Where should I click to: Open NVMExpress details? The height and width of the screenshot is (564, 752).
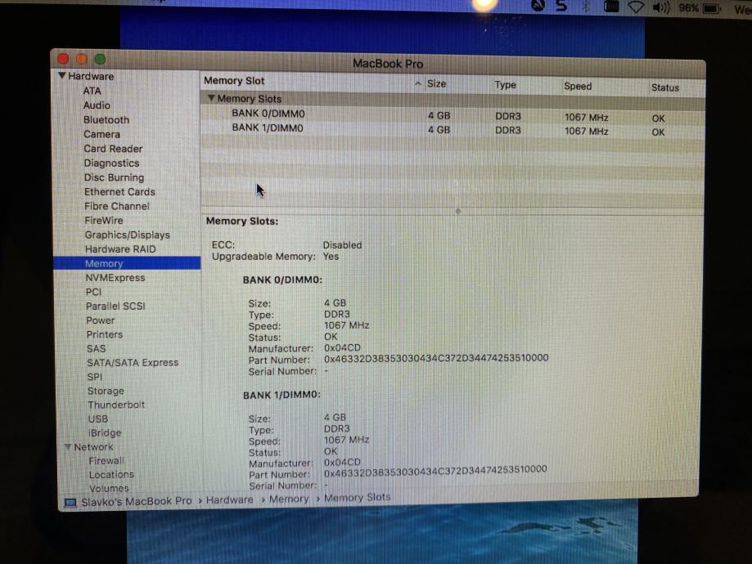(115, 277)
